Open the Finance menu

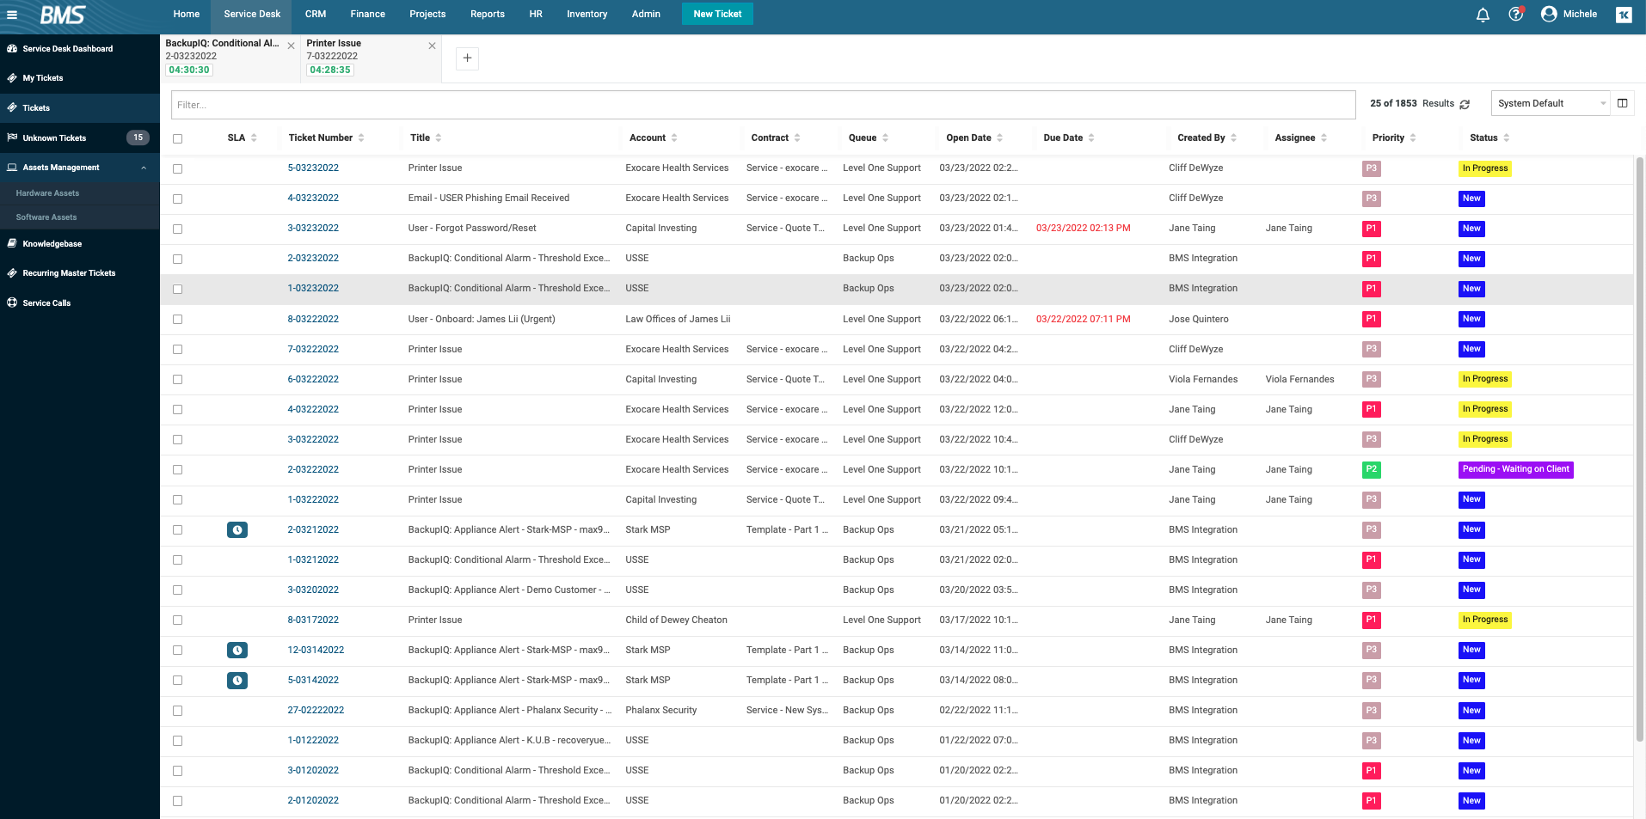[367, 15]
